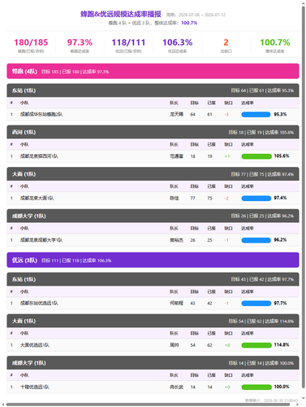Click the green 114.8% progress bar
306x407 pixels.
[256, 345]
